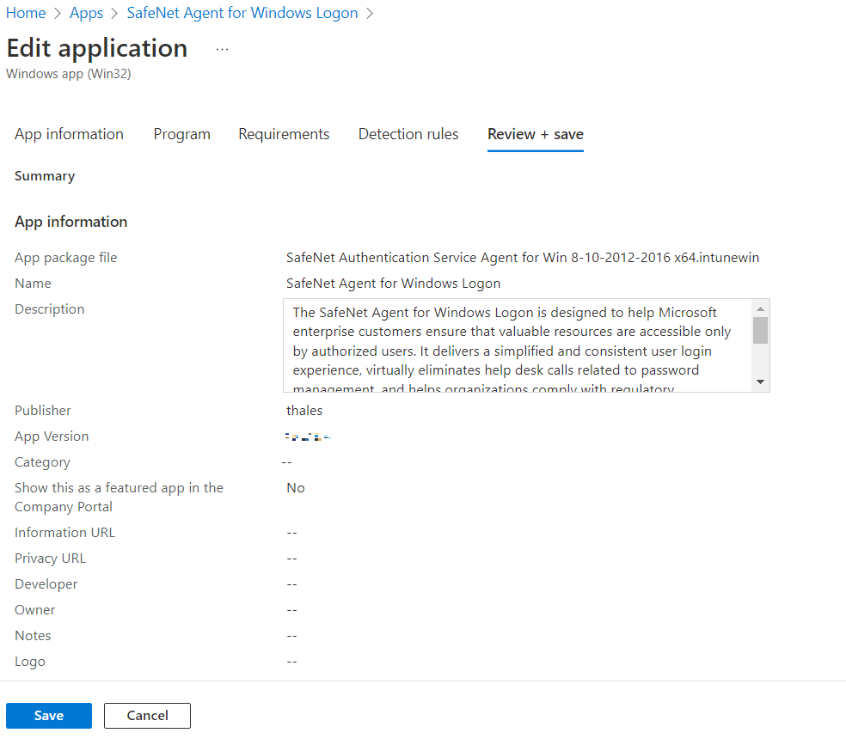This screenshot has height=739, width=846.
Task: Open the Apps breadcrumb link
Action: (86, 13)
